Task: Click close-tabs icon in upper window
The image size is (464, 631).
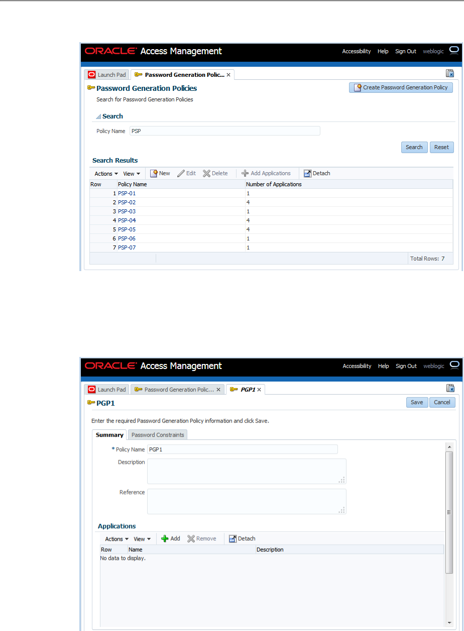Action: point(450,73)
